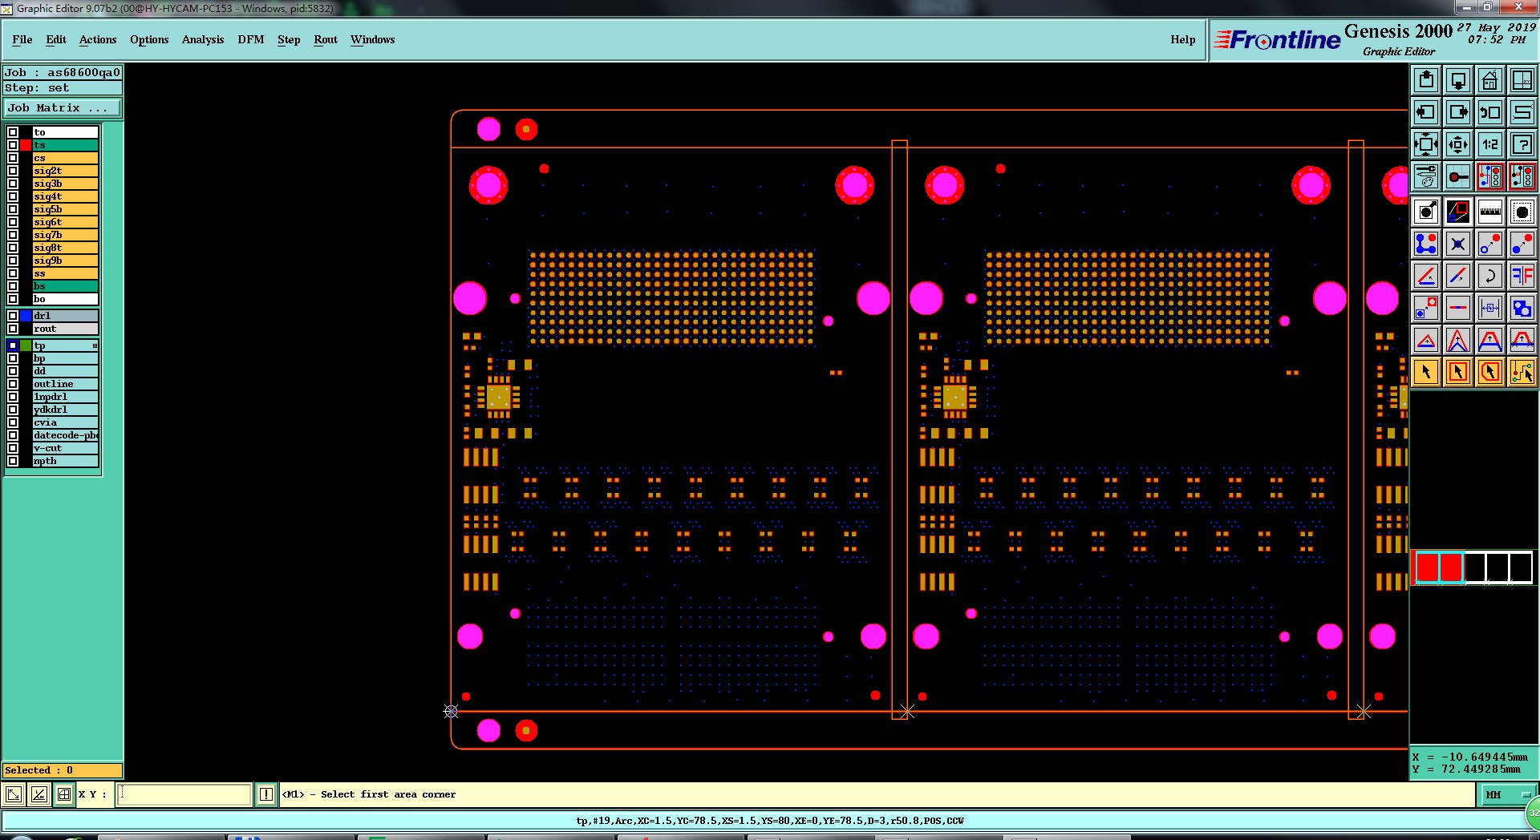Open the Analysis menu
Image resolution: width=1540 pixels, height=840 pixels.
click(x=203, y=39)
